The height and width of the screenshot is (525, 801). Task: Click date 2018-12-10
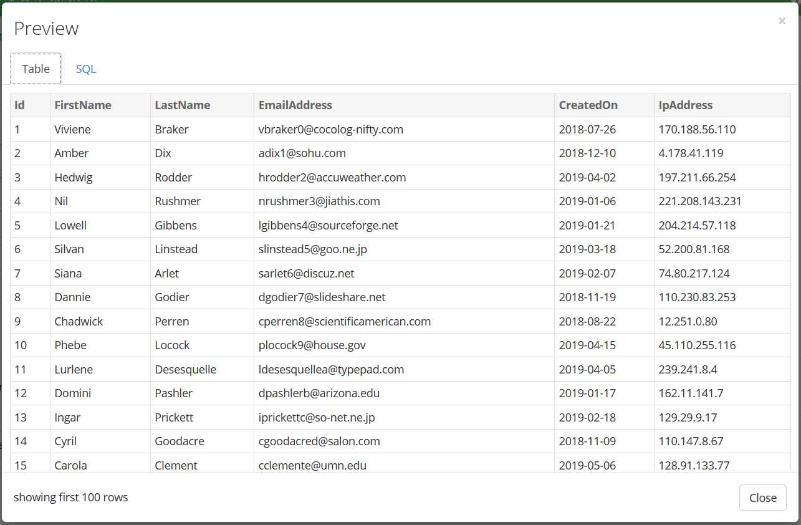coord(587,153)
